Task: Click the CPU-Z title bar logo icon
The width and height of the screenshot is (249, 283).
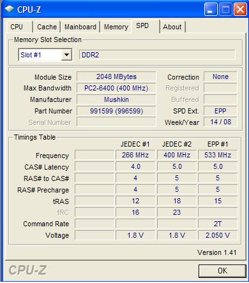Action: click(x=10, y=9)
